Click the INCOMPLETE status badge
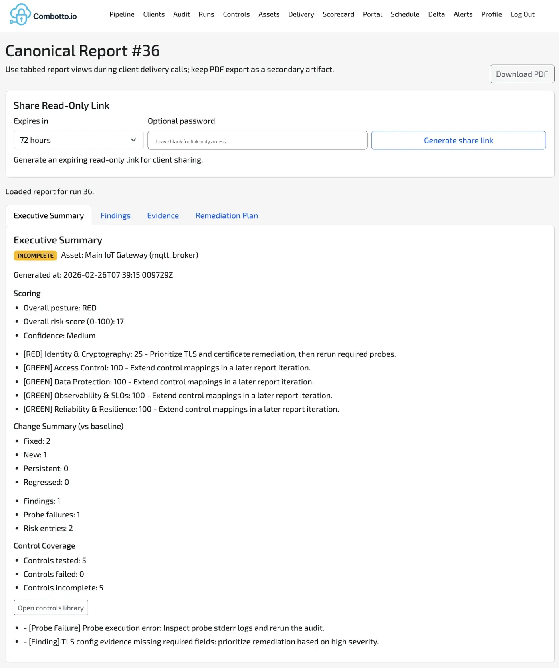559x668 pixels. click(35, 255)
